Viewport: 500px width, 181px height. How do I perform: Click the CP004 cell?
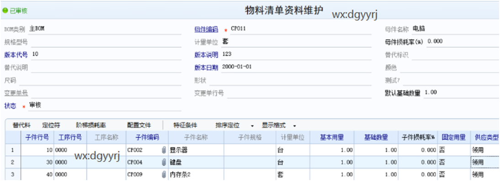(x=147, y=162)
